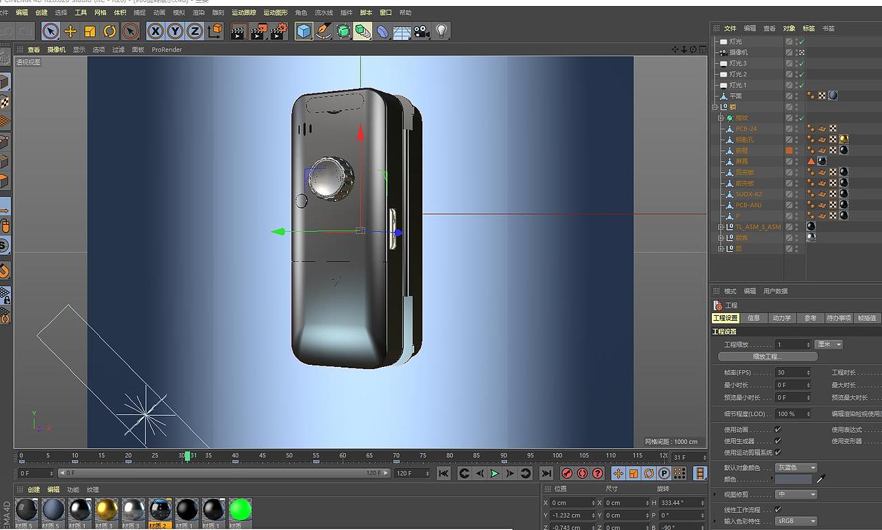Image resolution: width=882 pixels, height=530 pixels.
Task: Open the 视图修剪 dropdown
Action: click(x=797, y=494)
